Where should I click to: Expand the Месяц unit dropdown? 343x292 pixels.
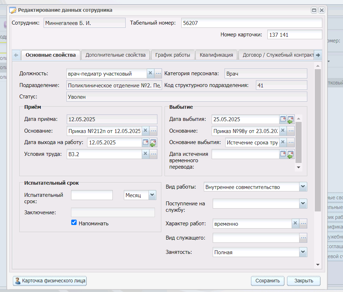tap(152, 195)
